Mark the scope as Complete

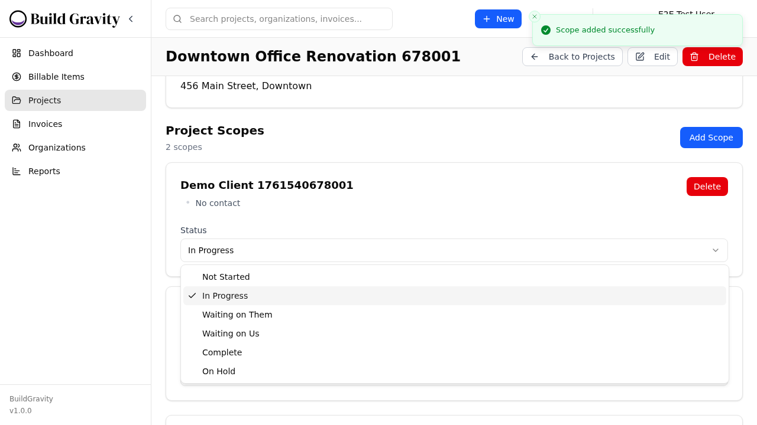pyautogui.click(x=222, y=352)
